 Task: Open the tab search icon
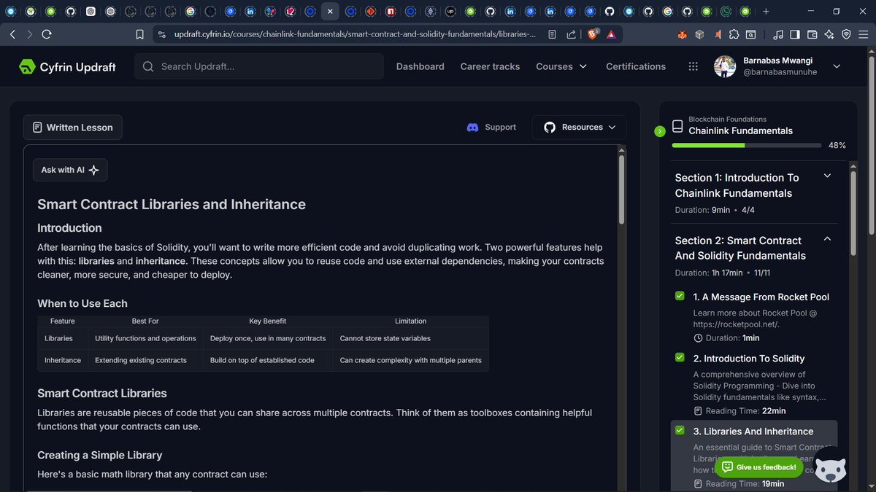pyautogui.click(x=751, y=34)
